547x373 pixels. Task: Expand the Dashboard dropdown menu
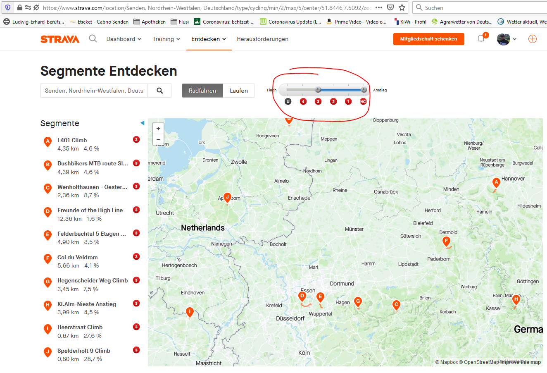(124, 39)
